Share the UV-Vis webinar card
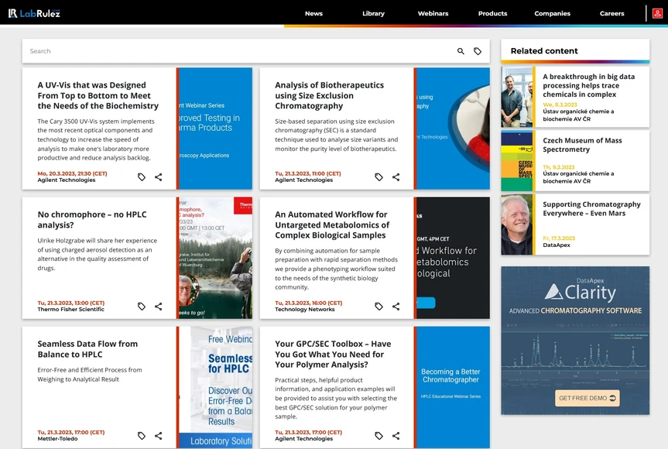The height and width of the screenshot is (449, 668). (159, 177)
